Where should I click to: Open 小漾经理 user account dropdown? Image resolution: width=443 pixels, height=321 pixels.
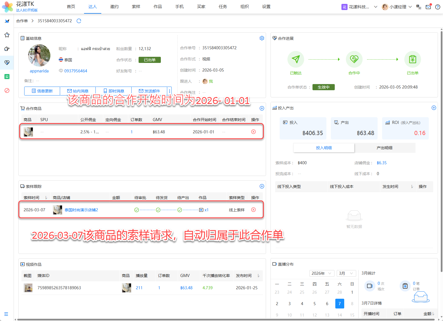[397, 7]
